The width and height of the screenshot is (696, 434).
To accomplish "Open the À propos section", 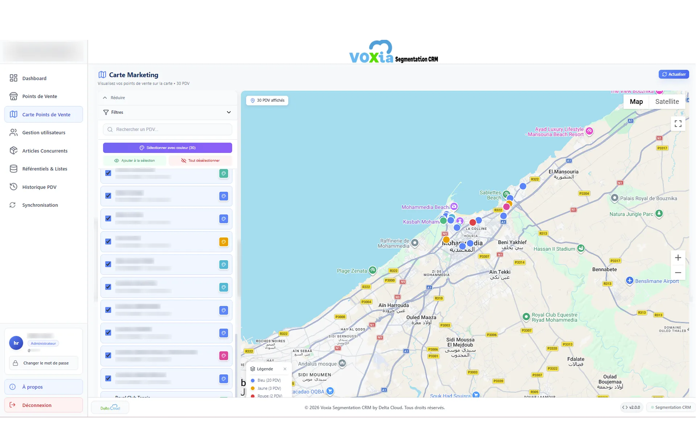I will [44, 387].
